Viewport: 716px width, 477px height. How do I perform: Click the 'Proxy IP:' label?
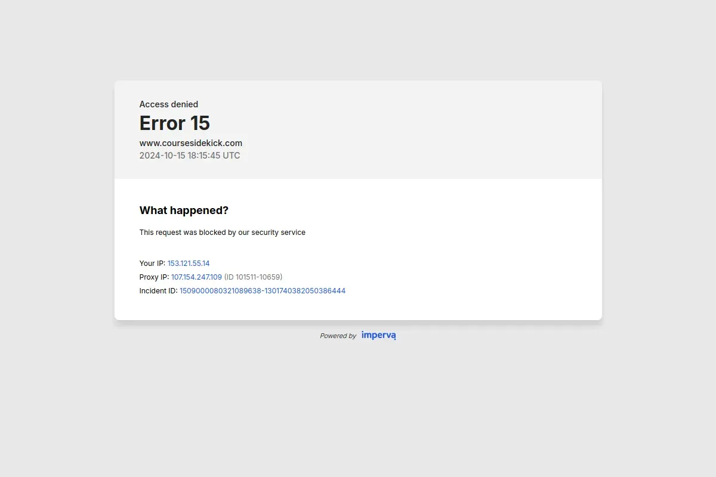click(x=154, y=277)
